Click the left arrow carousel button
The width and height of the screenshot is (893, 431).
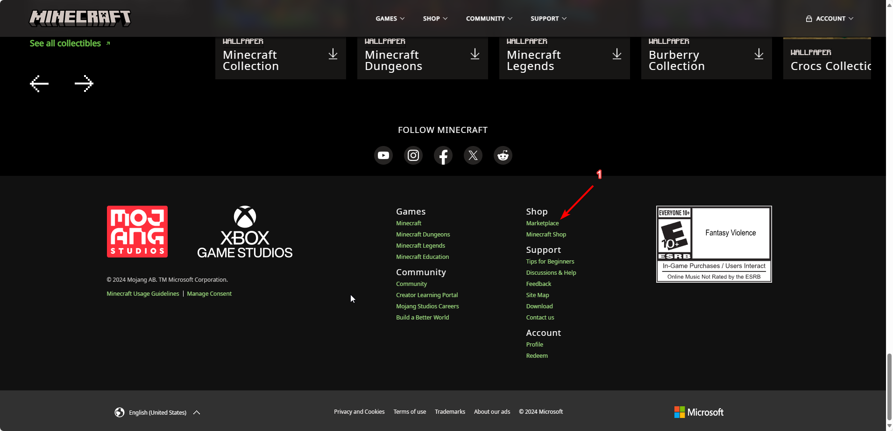click(39, 83)
